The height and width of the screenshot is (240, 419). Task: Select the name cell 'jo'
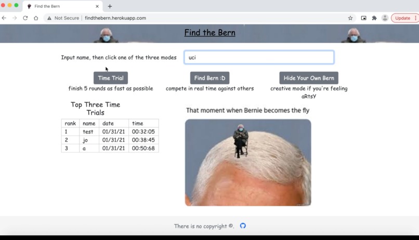89,140
